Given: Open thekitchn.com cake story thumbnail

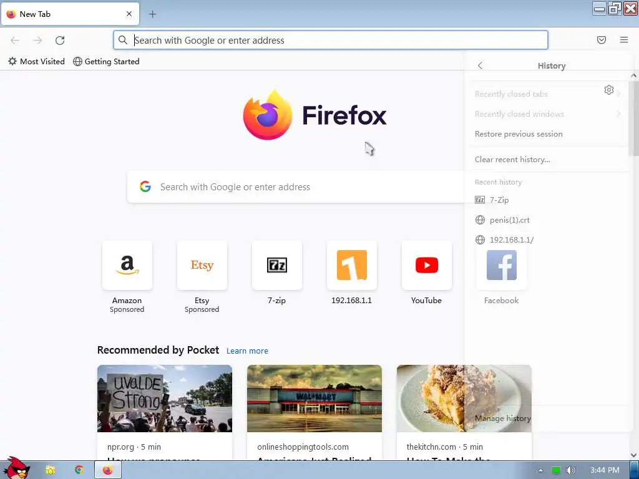Looking at the screenshot, I should (x=464, y=399).
